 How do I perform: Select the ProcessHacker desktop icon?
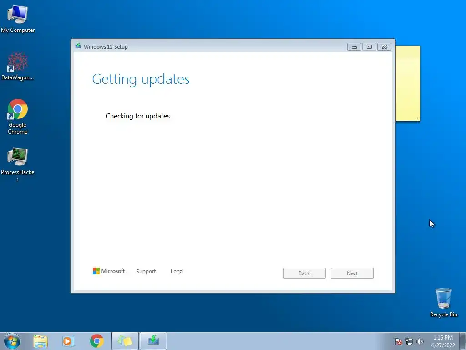click(x=18, y=164)
